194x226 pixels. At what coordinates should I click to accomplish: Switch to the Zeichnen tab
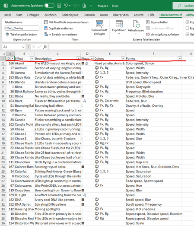(x=50, y=15)
